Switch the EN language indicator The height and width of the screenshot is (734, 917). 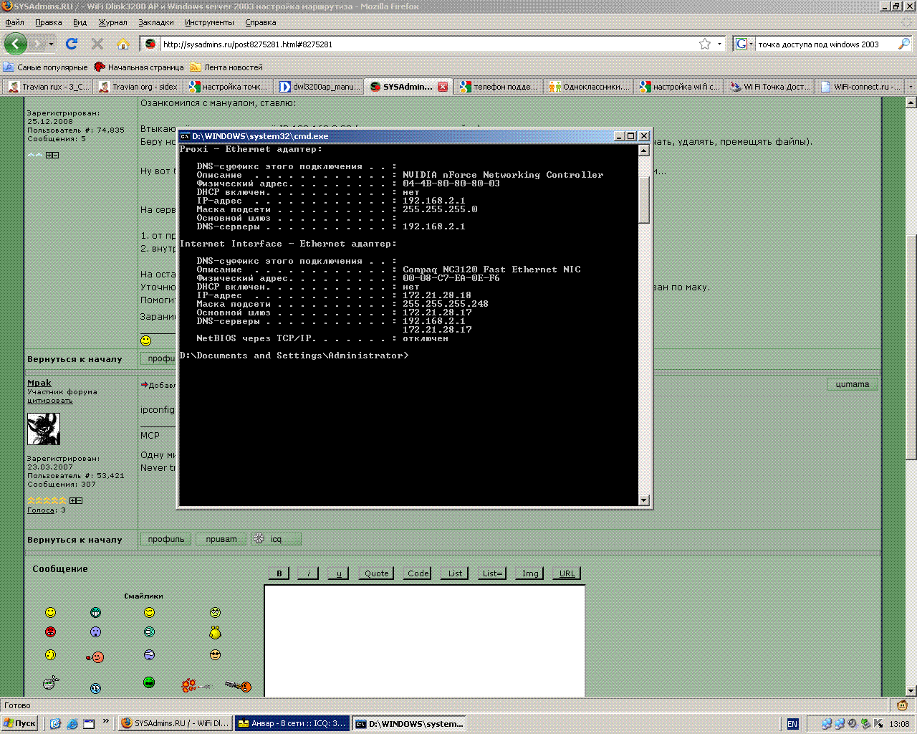point(792,724)
